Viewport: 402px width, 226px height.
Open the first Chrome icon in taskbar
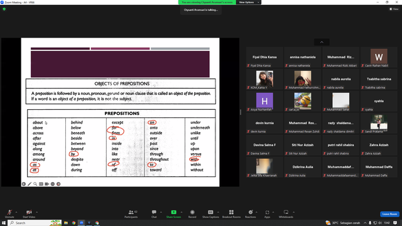click(x=73, y=223)
